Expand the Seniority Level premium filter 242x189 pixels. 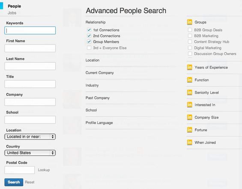[x=206, y=92]
